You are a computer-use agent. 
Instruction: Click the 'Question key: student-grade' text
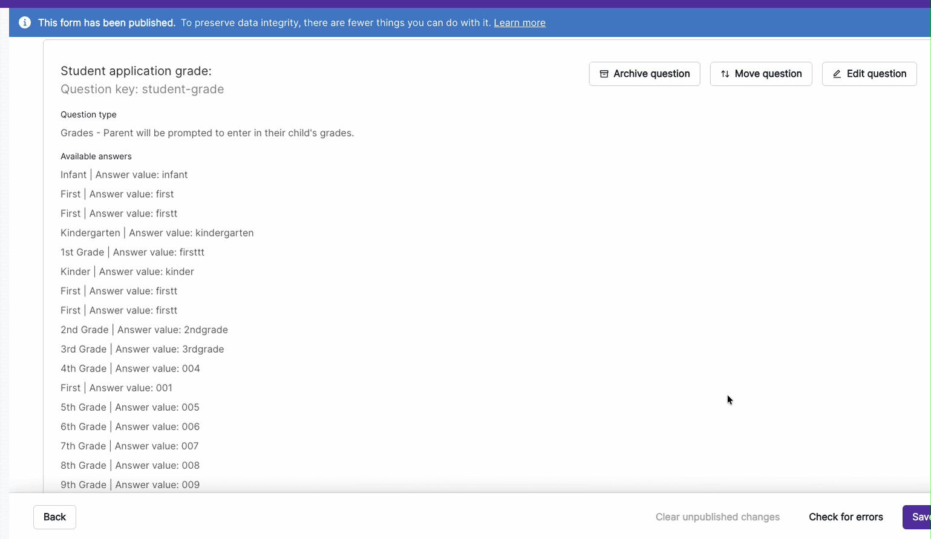[x=142, y=89]
